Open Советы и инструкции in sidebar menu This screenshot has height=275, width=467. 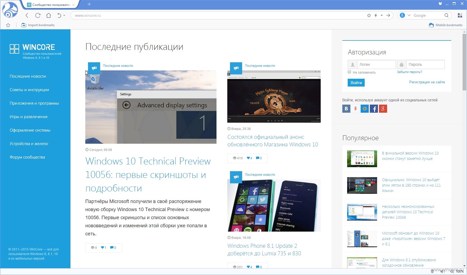[29, 90]
